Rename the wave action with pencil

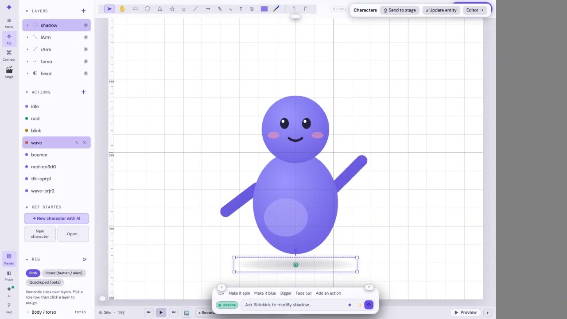coord(77,143)
